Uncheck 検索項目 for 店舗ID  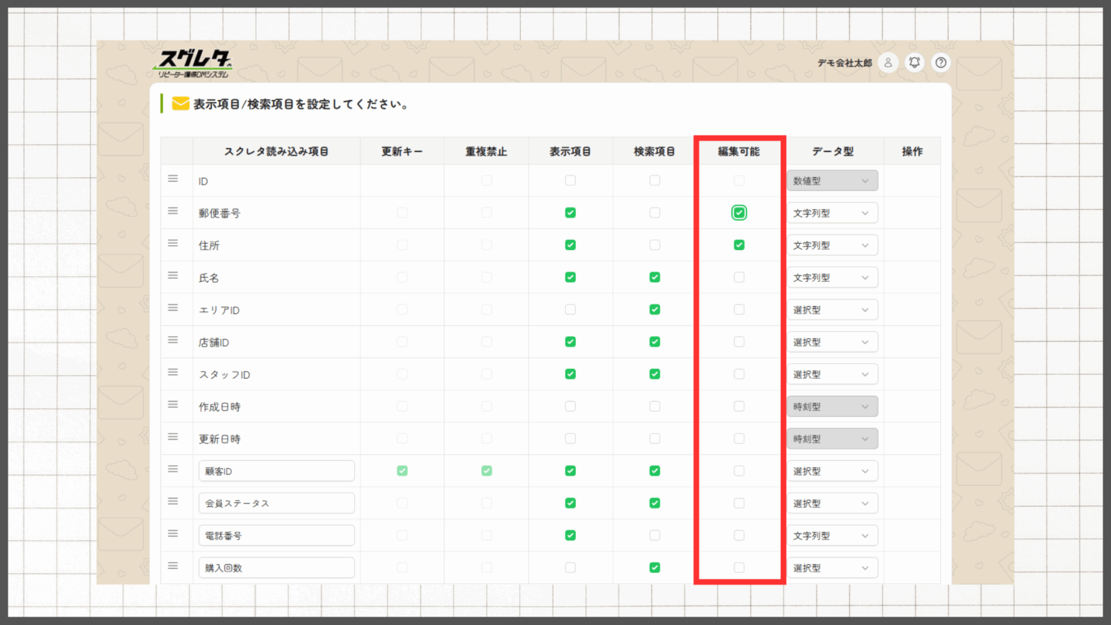[x=654, y=342]
